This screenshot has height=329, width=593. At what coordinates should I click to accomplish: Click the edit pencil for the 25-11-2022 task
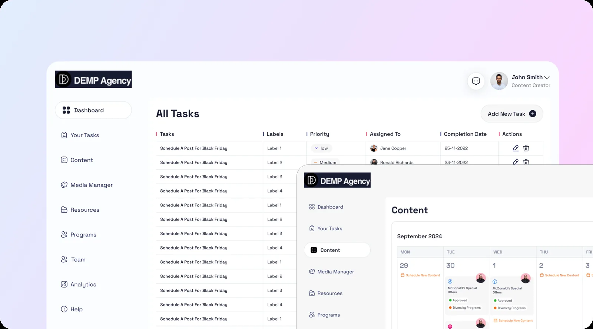[516, 148]
